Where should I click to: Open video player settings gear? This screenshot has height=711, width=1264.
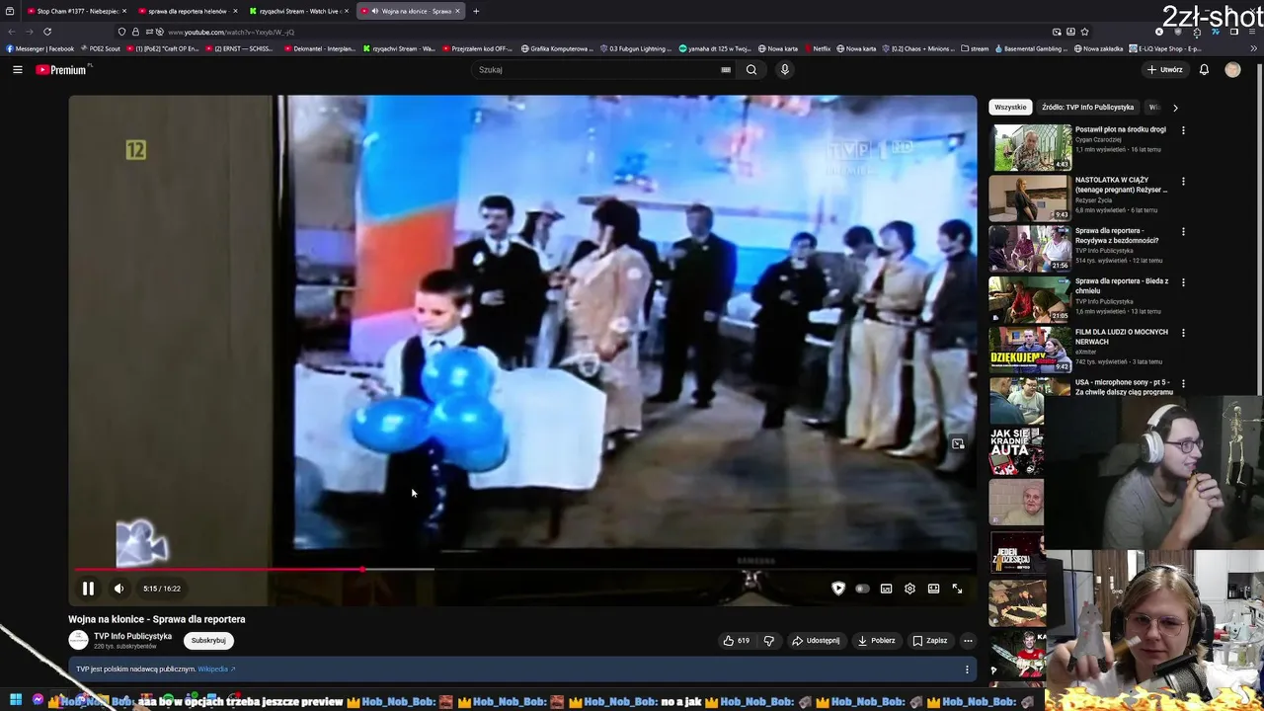point(909,589)
